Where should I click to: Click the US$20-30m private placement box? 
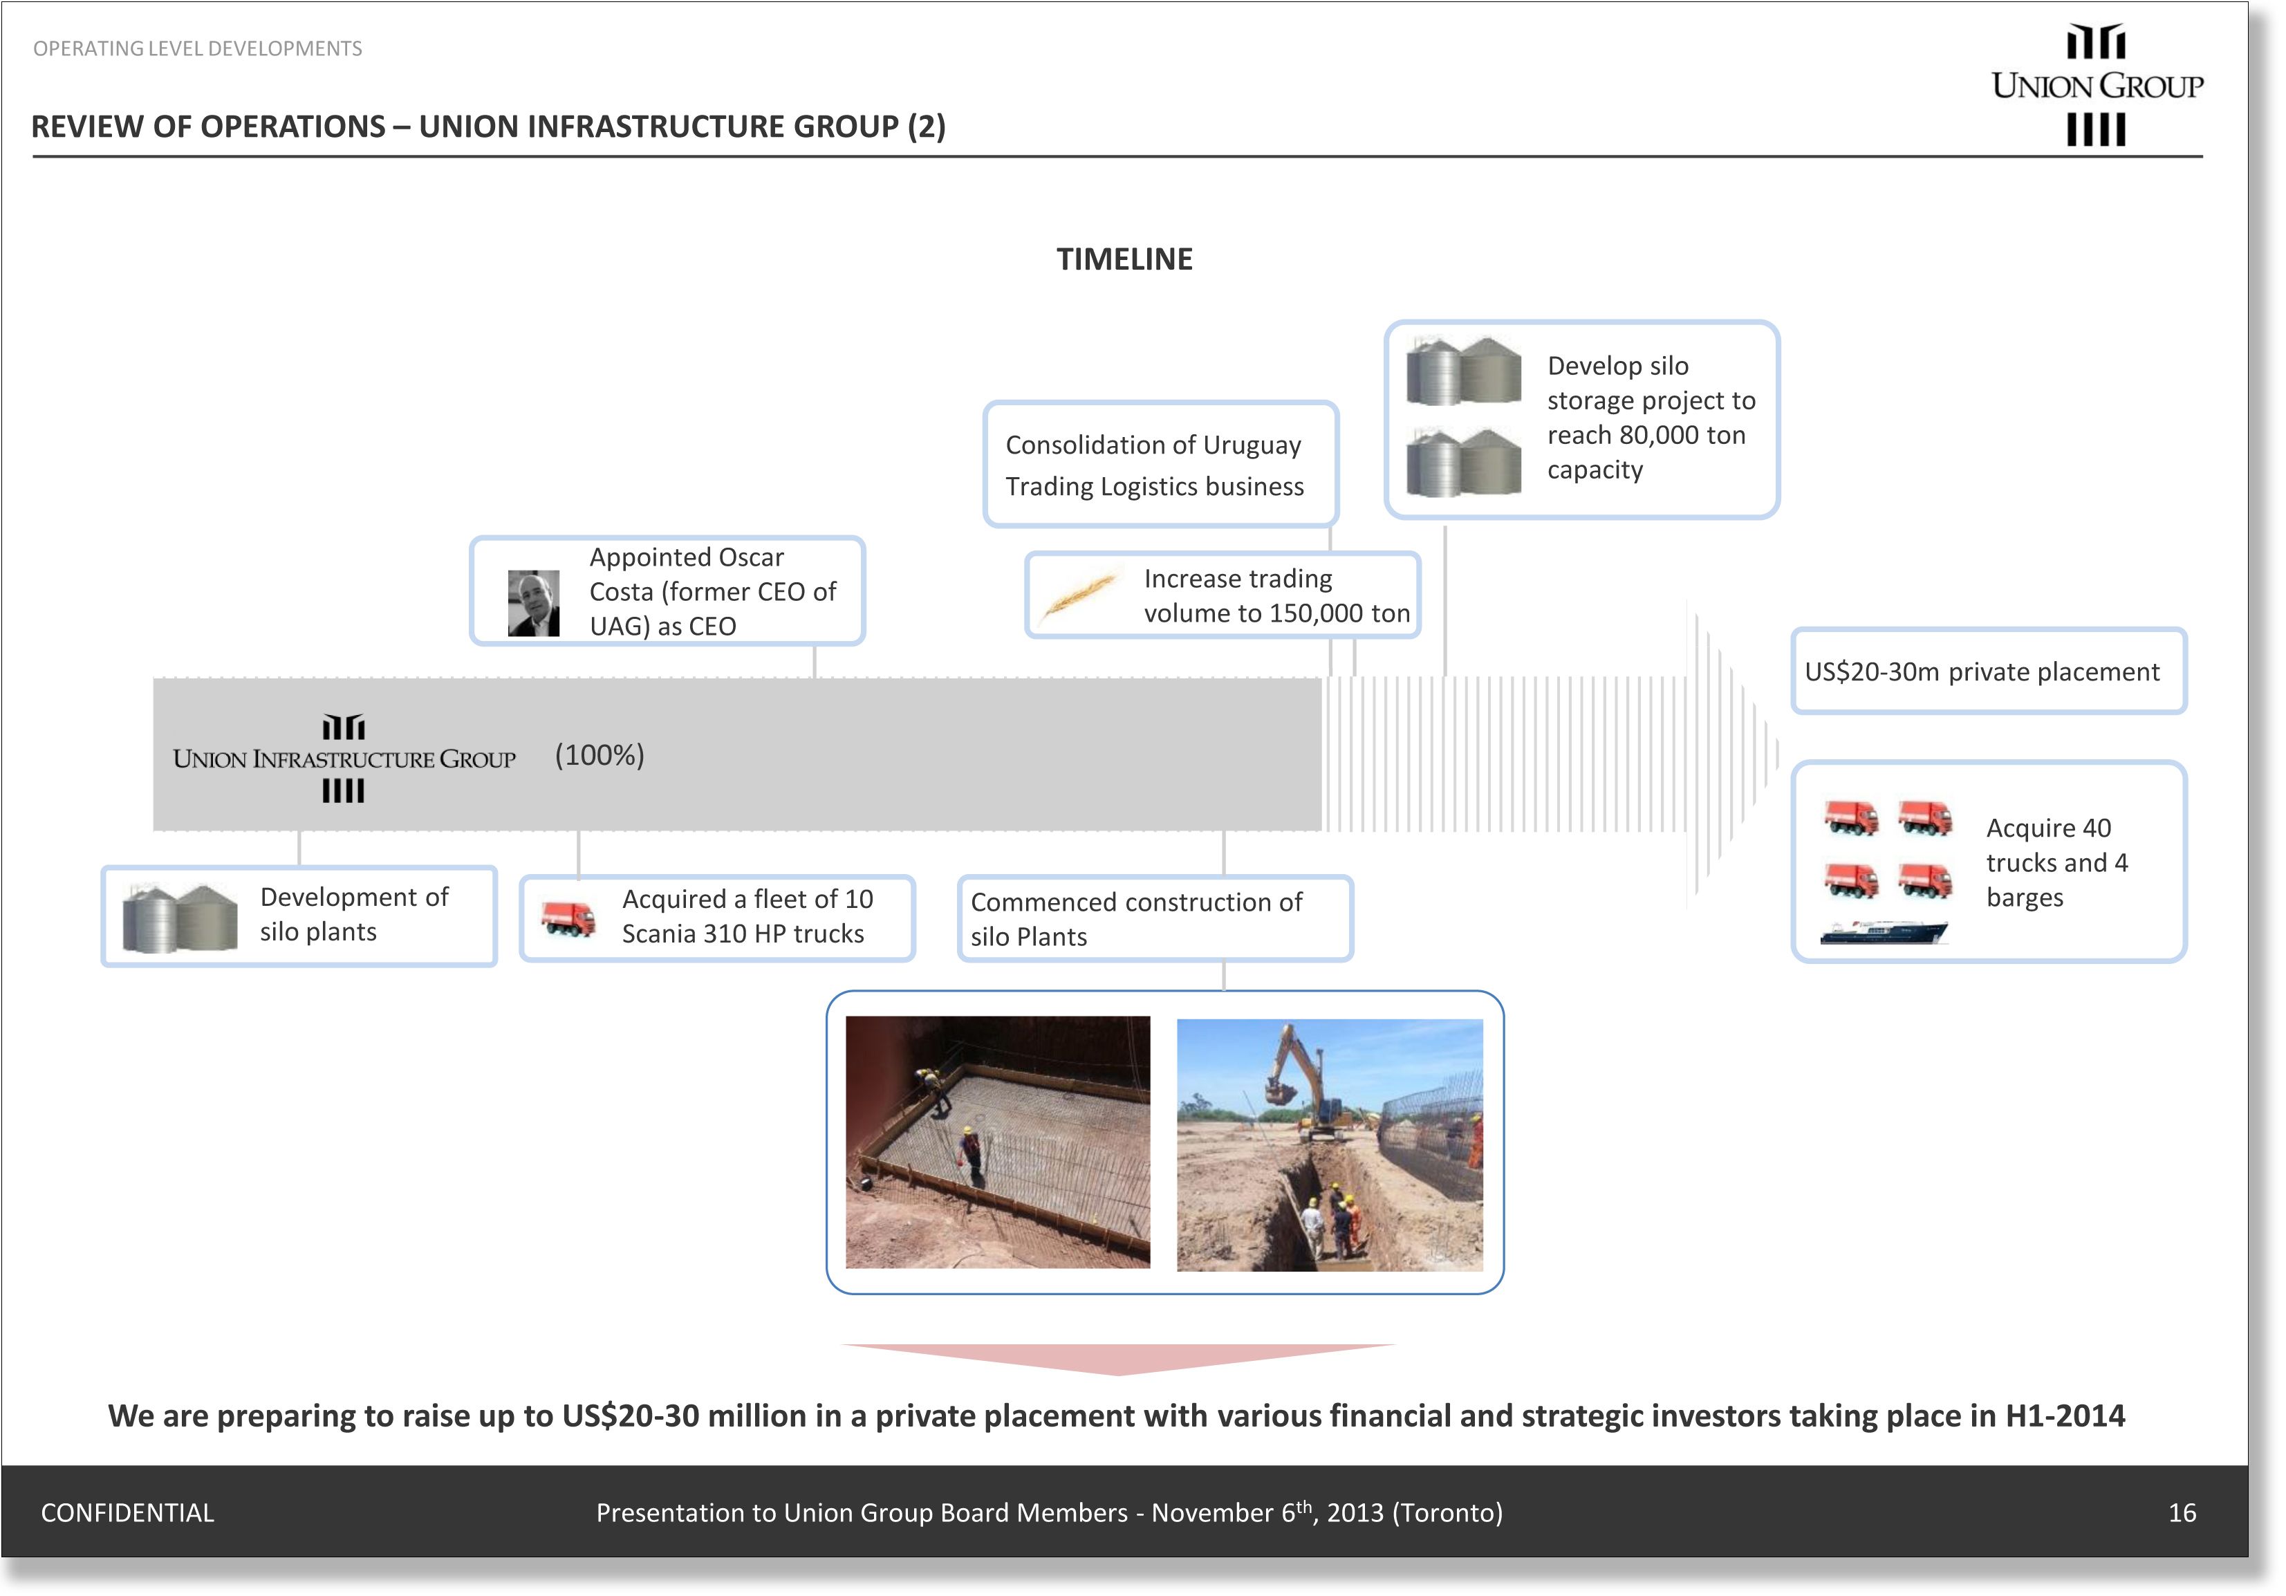pyautogui.click(x=1988, y=671)
